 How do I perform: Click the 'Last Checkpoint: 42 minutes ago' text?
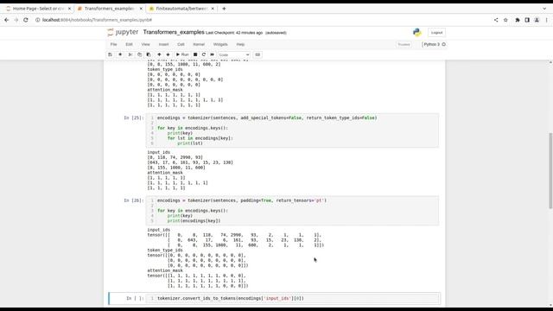(234, 33)
